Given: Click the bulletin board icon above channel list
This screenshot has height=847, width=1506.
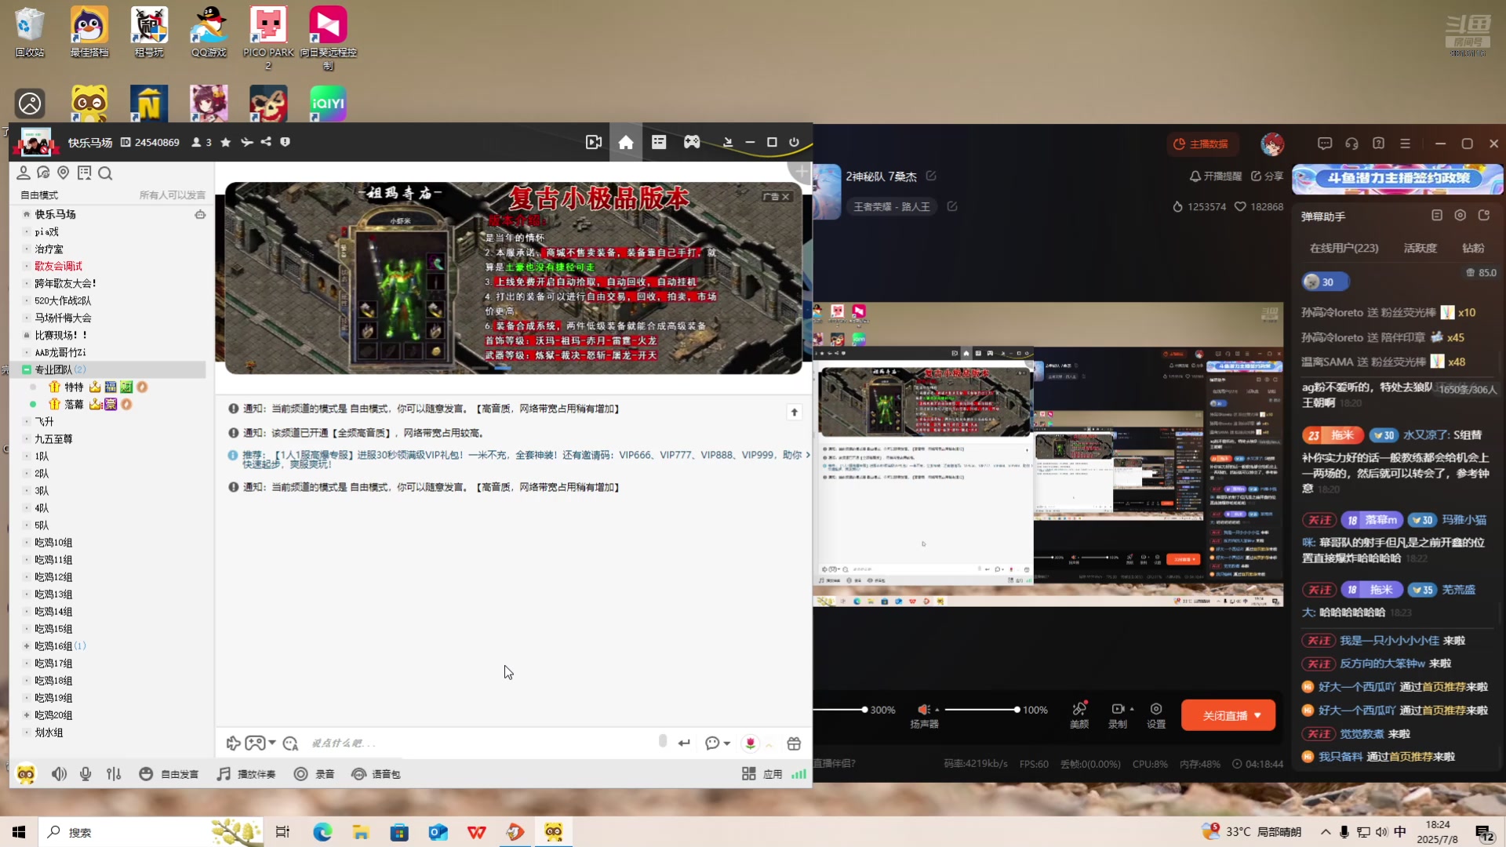Looking at the screenshot, I should pyautogui.click(x=84, y=173).
